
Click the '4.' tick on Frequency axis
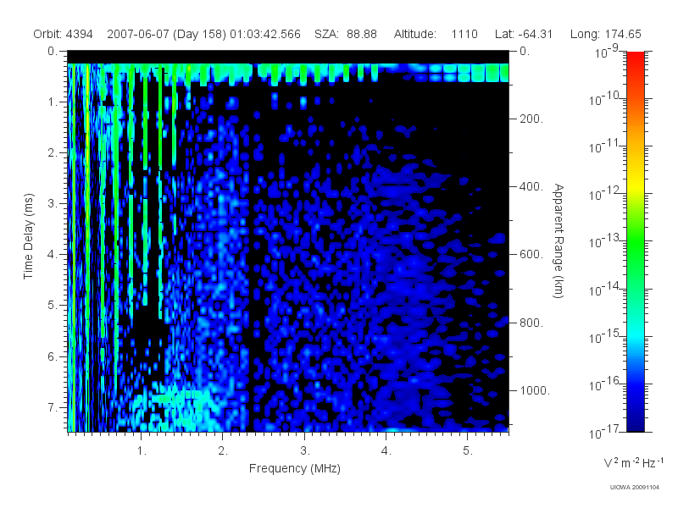point(386,451)
